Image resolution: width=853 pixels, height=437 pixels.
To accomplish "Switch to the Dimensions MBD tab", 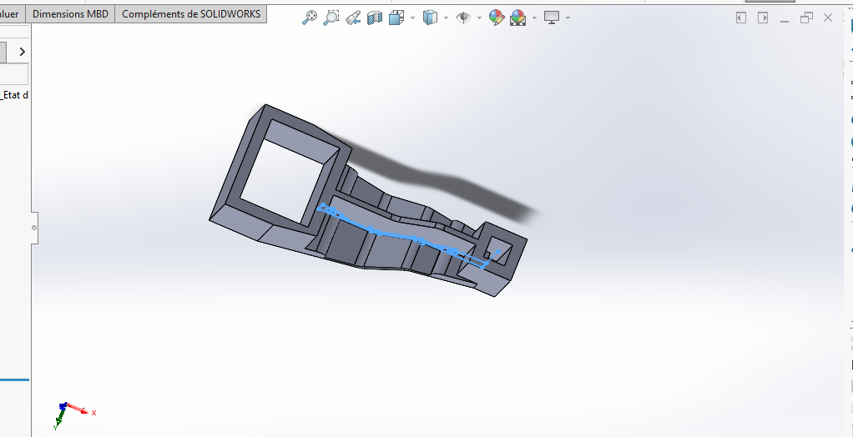I will (70, 14).
